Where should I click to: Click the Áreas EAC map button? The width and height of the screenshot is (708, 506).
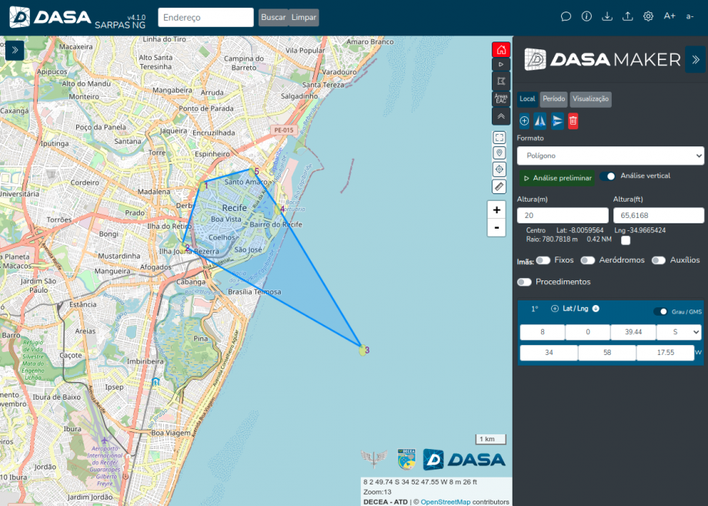[501, 99]
